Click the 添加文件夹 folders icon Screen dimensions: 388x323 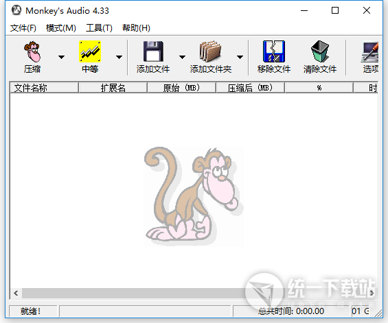(210, 51)
